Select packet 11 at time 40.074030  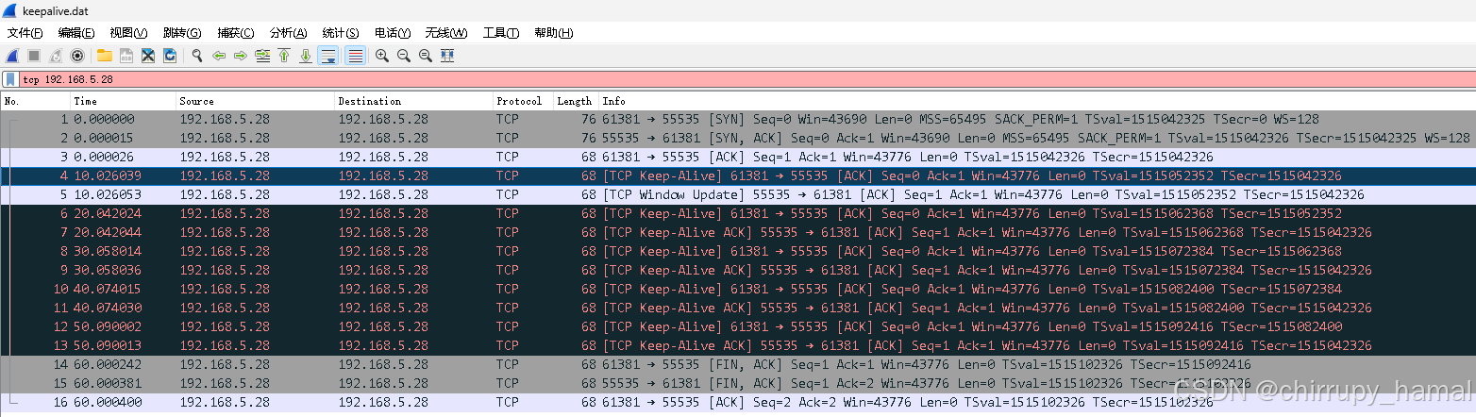click(x=738, y=308)
